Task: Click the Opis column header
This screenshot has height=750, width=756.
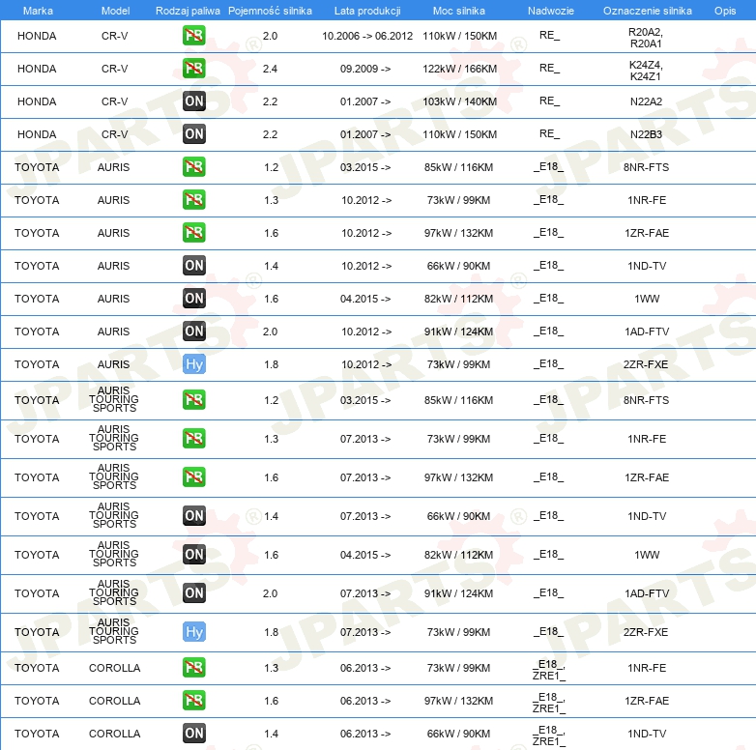Action: click(725, 11)
